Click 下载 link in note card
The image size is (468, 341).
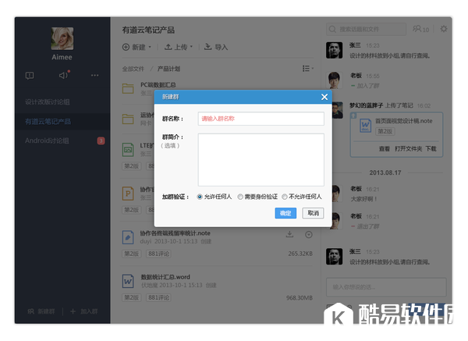coord(431,149)
